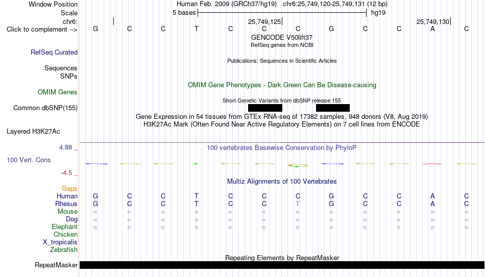Open RefSeq Curated track settings label
This screenshot has height=277, width=485.
(54, 52)
